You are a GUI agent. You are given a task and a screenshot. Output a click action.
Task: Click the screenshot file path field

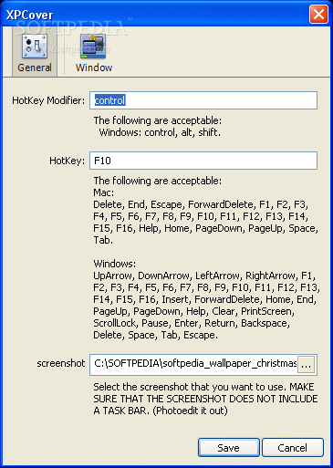[193, 364]
